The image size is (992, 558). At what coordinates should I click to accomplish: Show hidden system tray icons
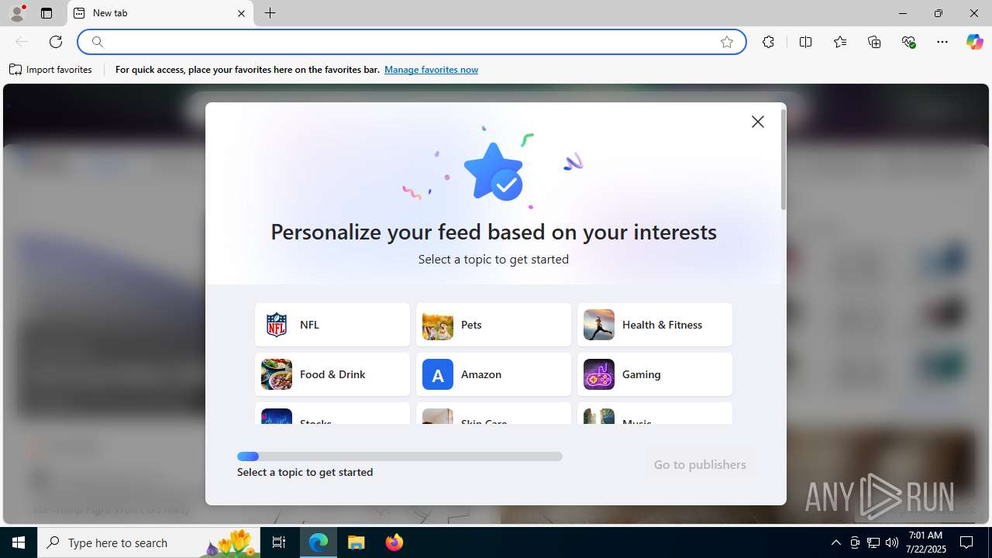click(835, 542)
